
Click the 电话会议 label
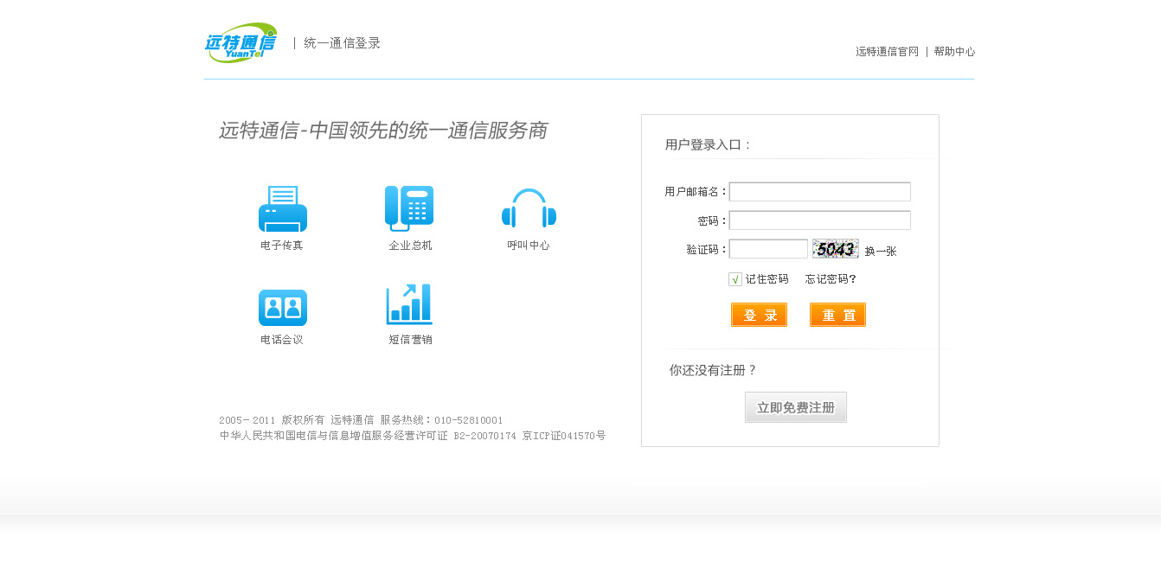[x=282, y=340]
